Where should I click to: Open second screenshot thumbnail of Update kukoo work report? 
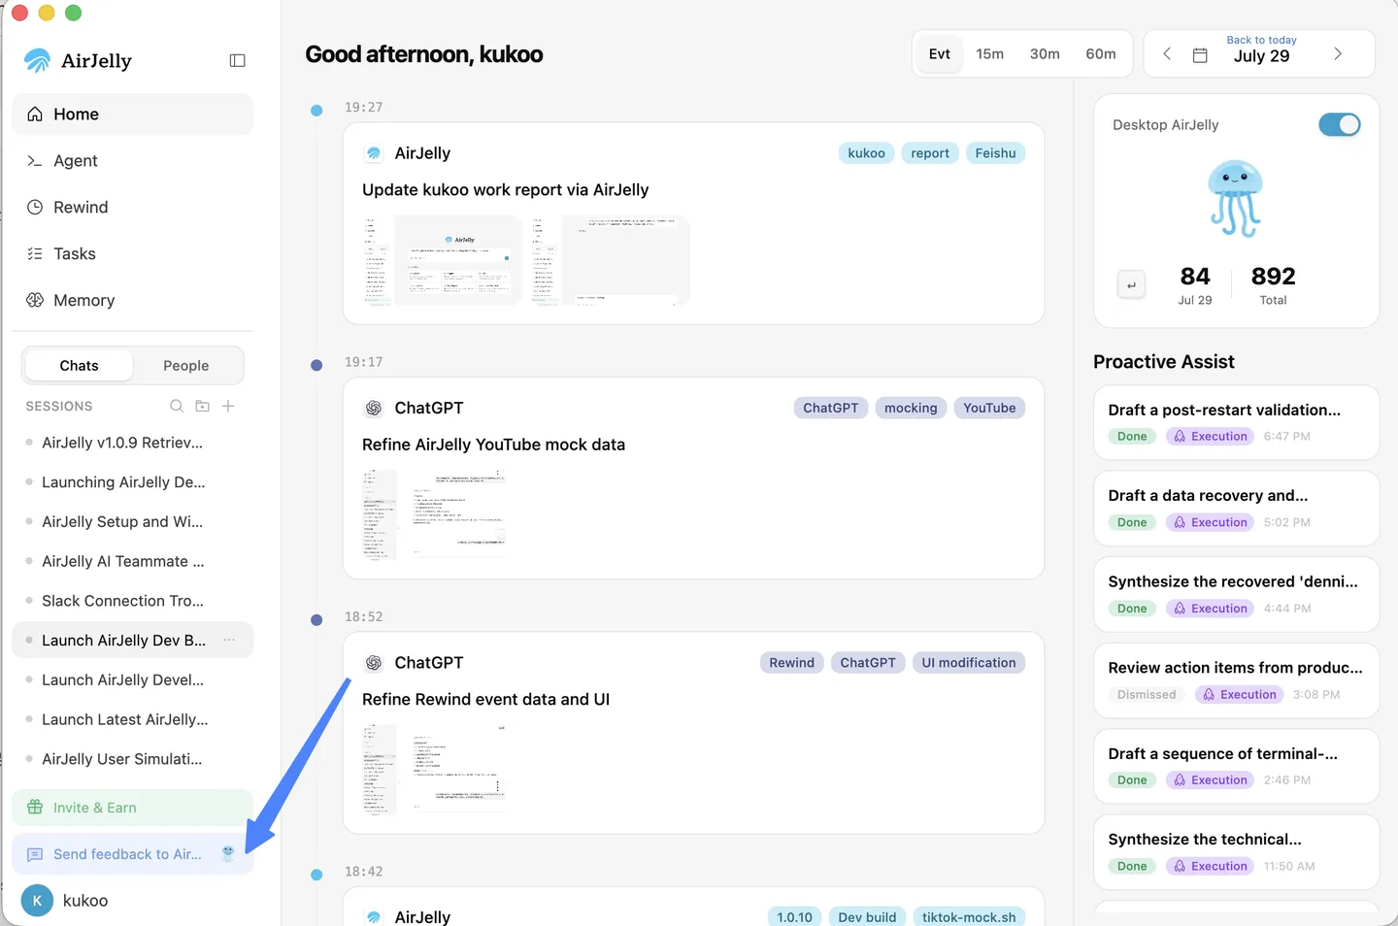[x=610, y=261]
